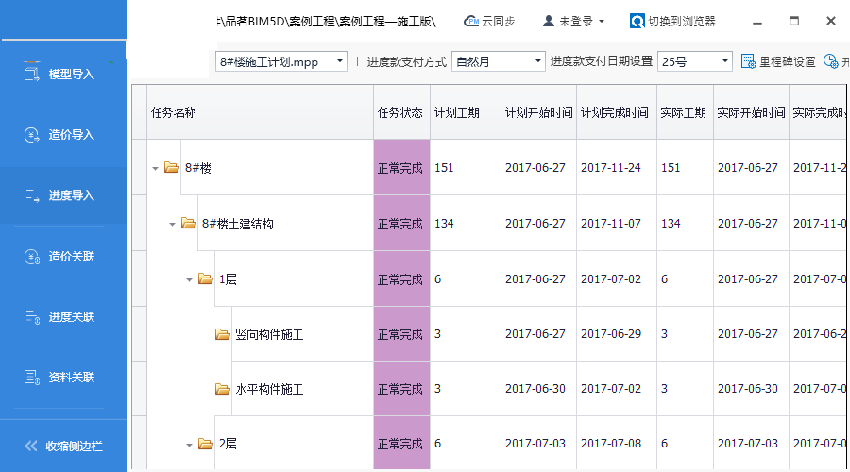Click the 水平构件施工 folder icon
This screenshot has height=472, width=850.
223,389
